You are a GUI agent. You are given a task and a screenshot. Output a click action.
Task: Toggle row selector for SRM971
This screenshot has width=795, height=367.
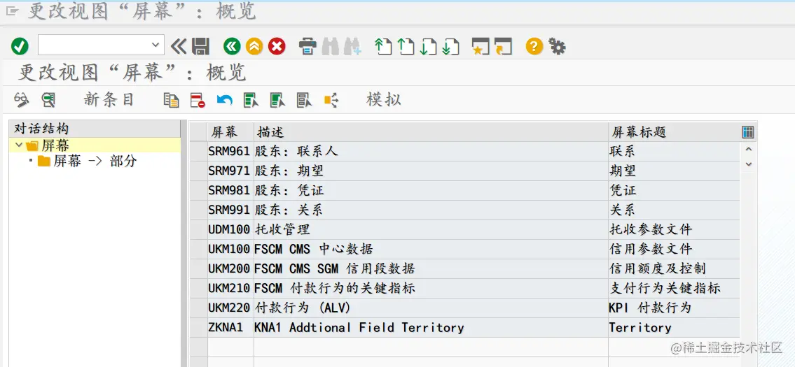(199, 171)
